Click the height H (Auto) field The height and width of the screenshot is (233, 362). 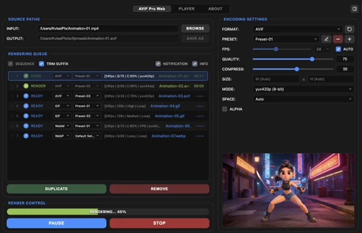(x=331, y=79)
